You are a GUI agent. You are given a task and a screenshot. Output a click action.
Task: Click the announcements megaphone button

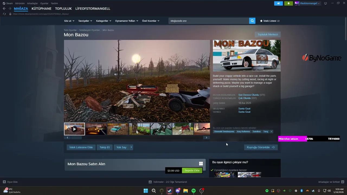coord(278,4)
